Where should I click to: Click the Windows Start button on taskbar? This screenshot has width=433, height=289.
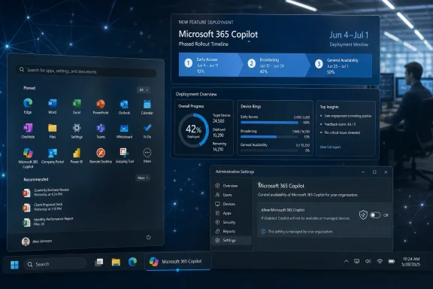pyautogui.click(x=14, y=265)
